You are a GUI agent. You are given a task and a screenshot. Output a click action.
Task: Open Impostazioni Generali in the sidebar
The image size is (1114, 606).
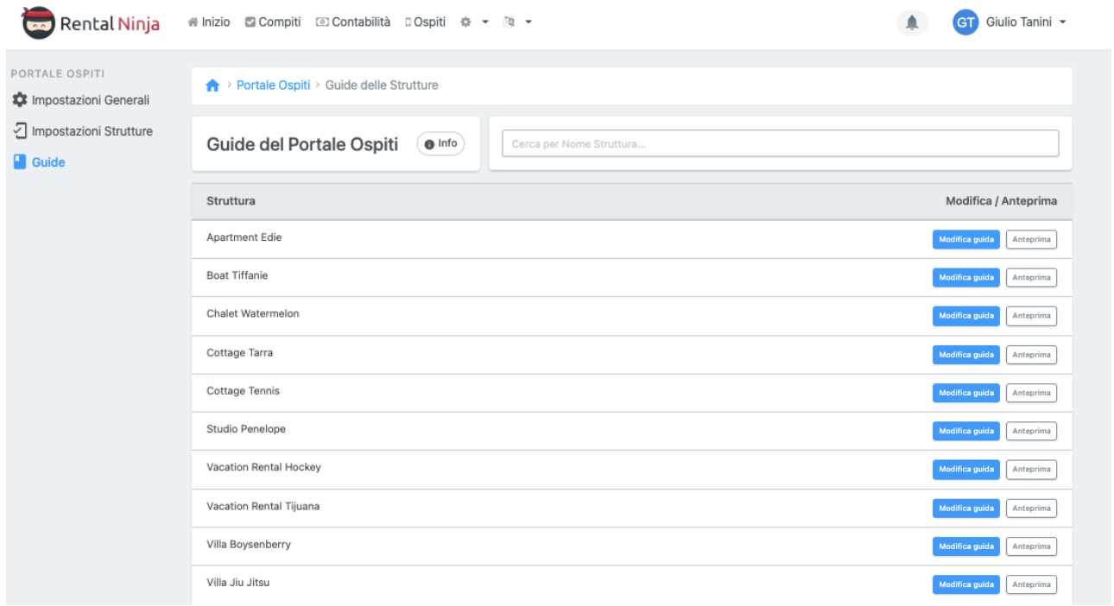82,100
